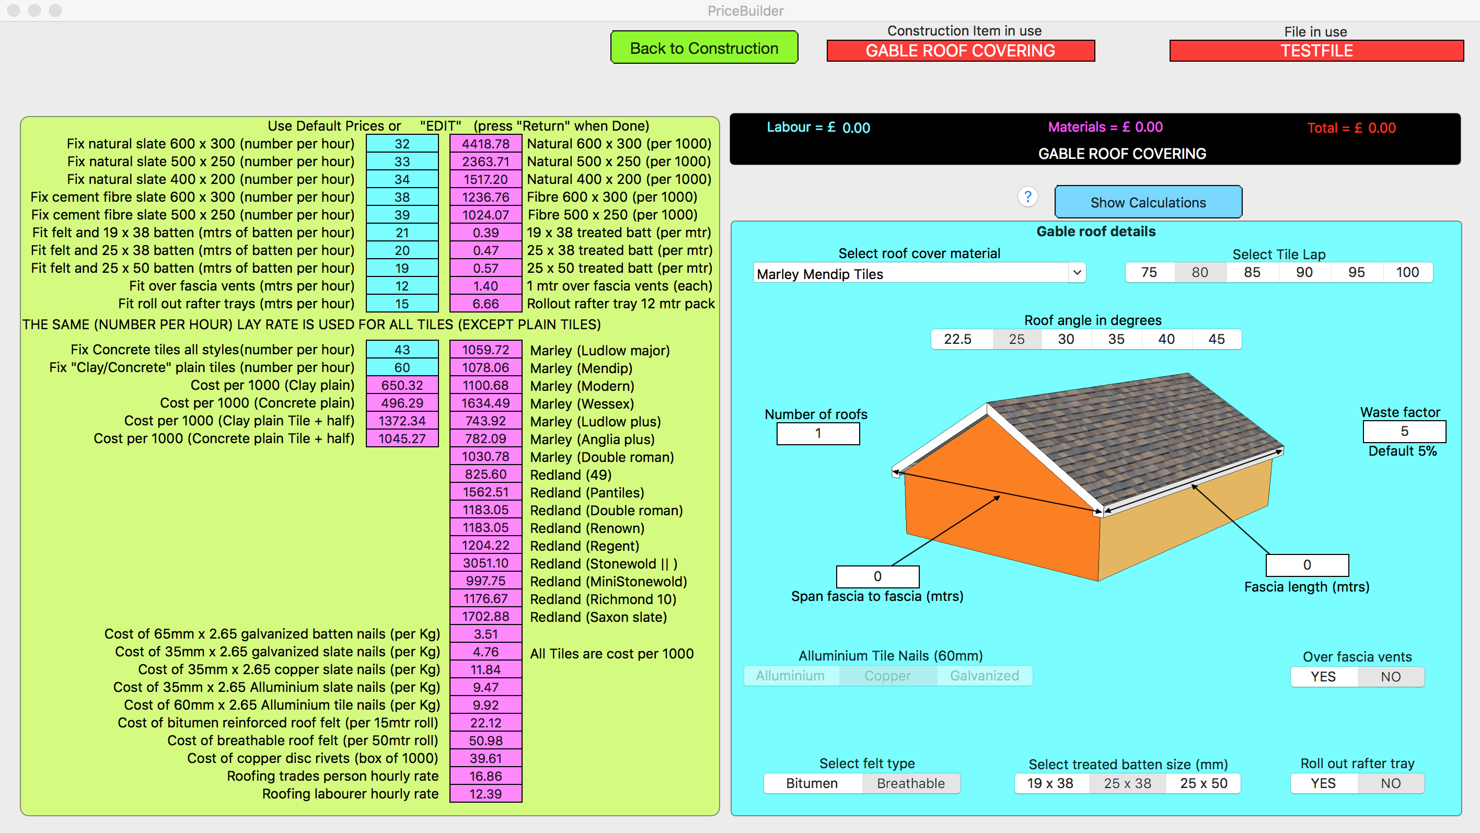Edit Concrete plain cost 496.29
Viewport: 1480px width, 833px height.
pyautogui.click(x=402, y=403)
